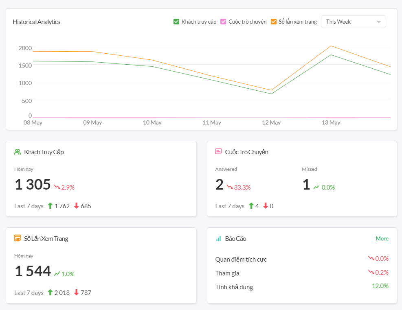This screenshot has width=402, height=310.
Task: Open the This Week period dropdown
Action: pos(353,22)
